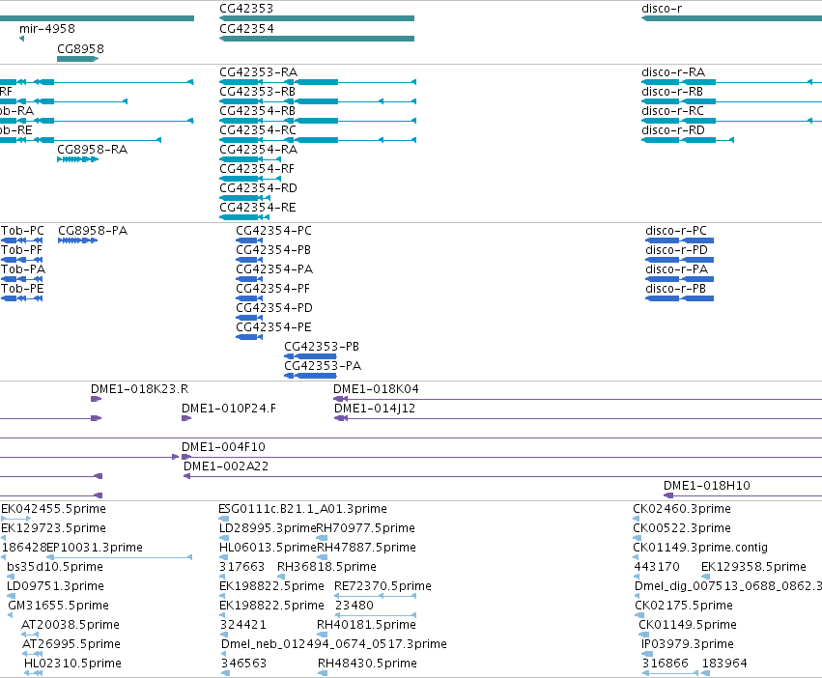Image resolution: width=822 pixels, height=678 pixels.
Task: Open the disco-r-RD transcript
Action: pyautogui.click(x=673, y=130)
